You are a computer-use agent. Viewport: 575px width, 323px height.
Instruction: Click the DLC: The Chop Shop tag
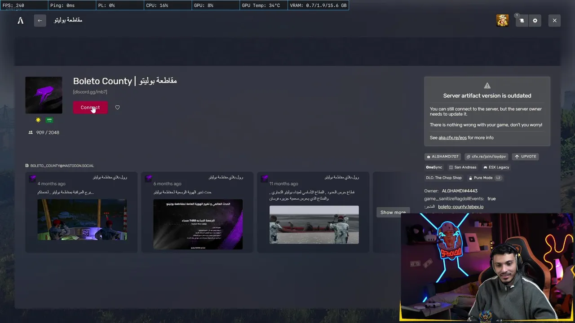click(x=443, y=178)
